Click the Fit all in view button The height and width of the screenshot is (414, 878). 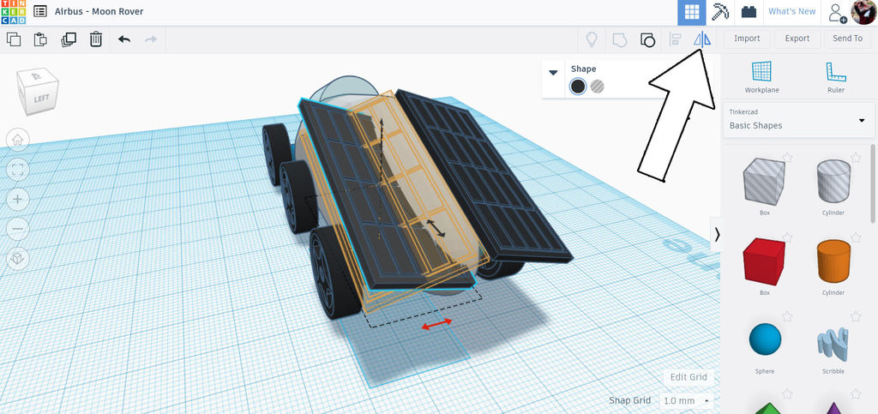pos(17,170)
